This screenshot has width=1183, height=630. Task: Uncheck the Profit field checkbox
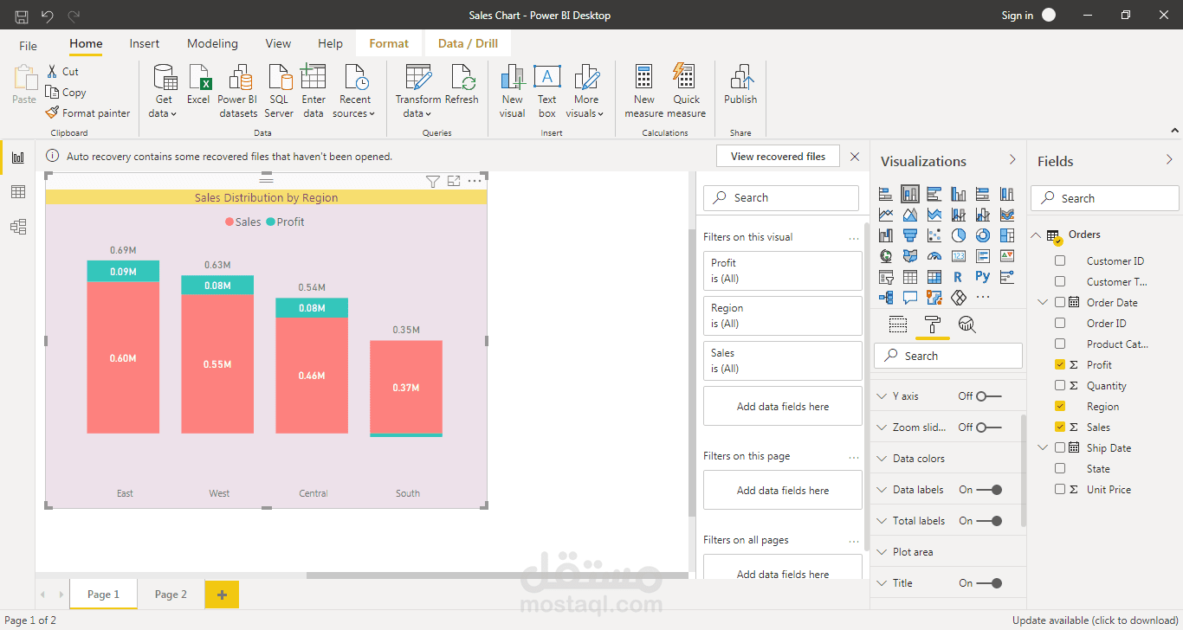[x=1060, y=364]
